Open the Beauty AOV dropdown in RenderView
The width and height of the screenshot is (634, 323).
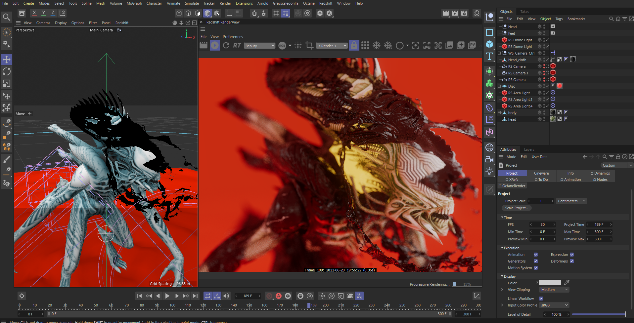(259, 45)
